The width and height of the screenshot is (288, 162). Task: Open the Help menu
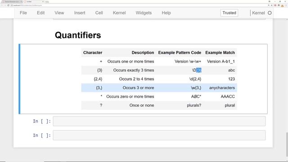click(x=166, y=13)
